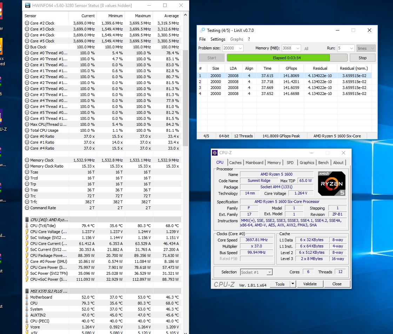The width and height of the screenshot is (393, 334).
Task: Click the thermometer icon beside CPU (Tctl/Tdie)
Action: coord(27,226)
